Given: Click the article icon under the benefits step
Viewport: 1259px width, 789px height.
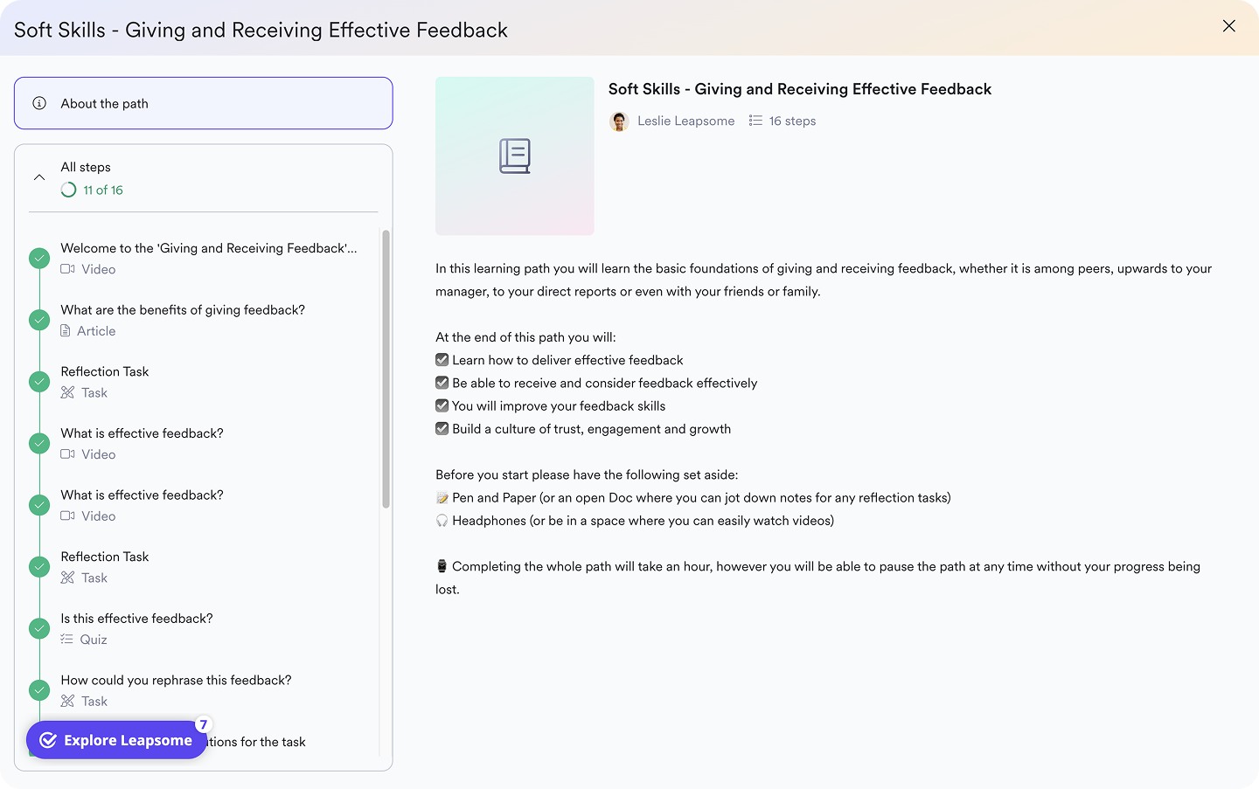Looking at the screenshot, I should pos(67,331).
